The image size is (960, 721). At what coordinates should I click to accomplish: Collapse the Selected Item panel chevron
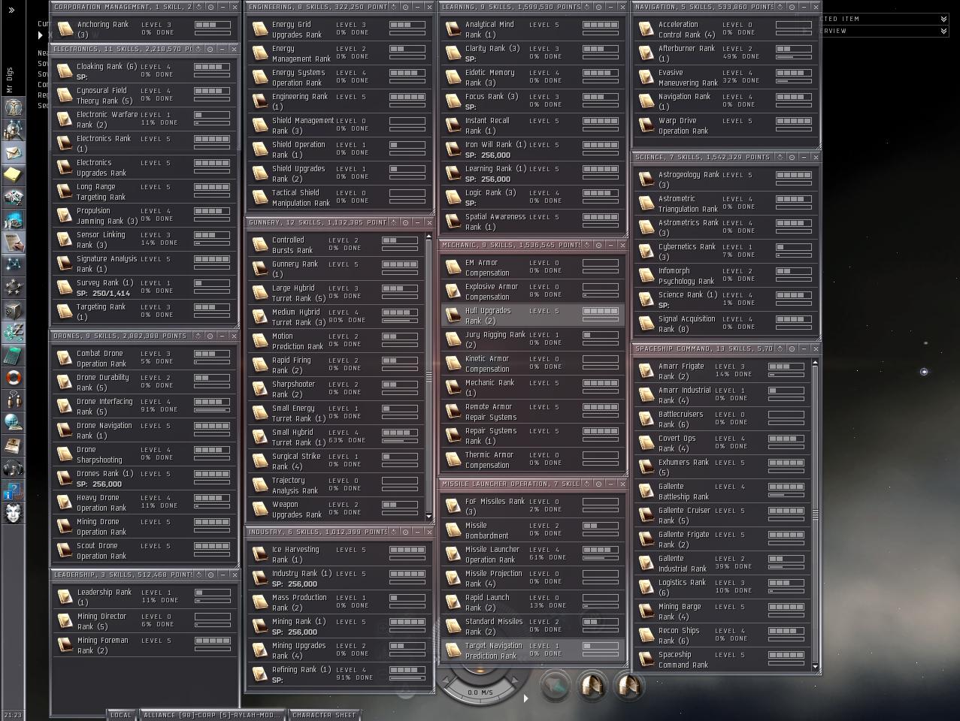tap(943, 19)
